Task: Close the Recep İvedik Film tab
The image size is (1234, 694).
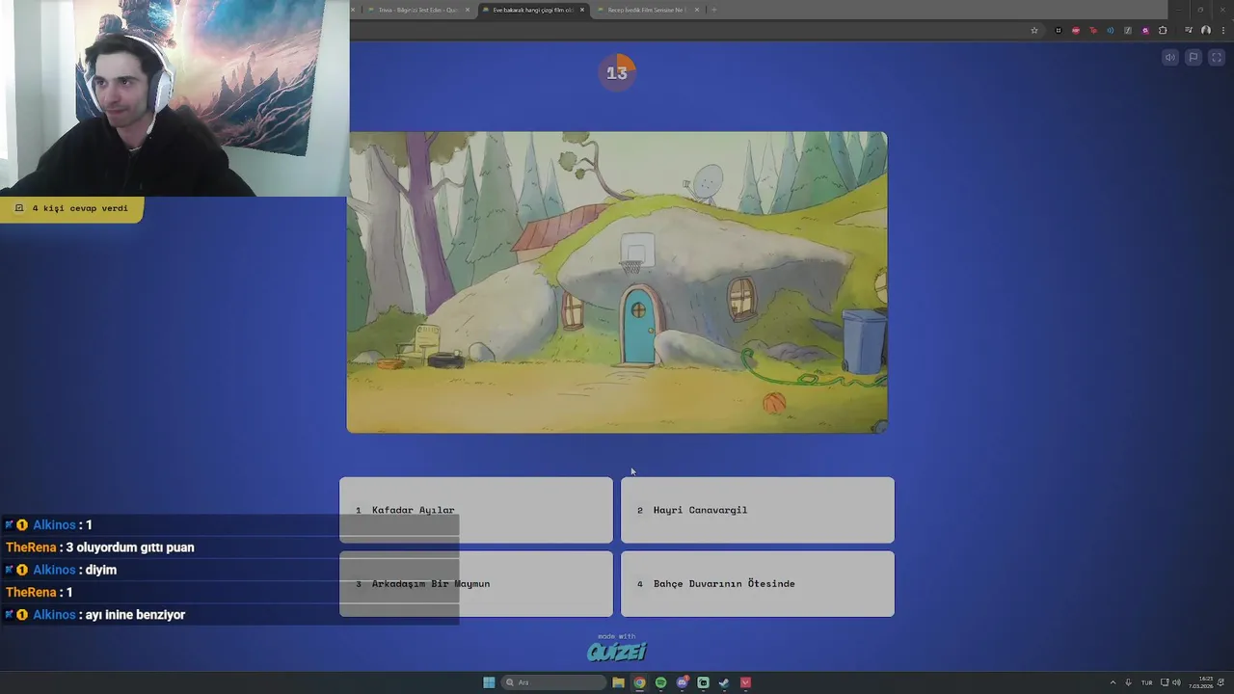Action: click(x=697, y=10)
